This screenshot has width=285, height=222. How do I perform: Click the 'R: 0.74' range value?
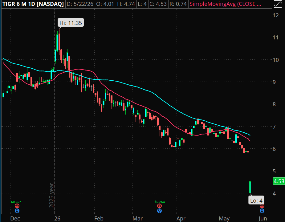coord(178,4)
